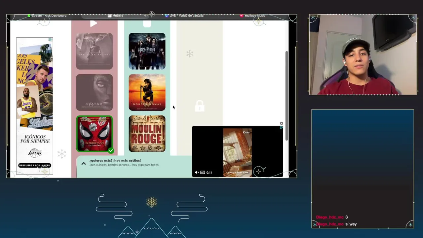Image resolution: width=423 pixels, height=238 pixels.
Task: Click the streamer webcam feed
Action: click(x=363, y=55)
